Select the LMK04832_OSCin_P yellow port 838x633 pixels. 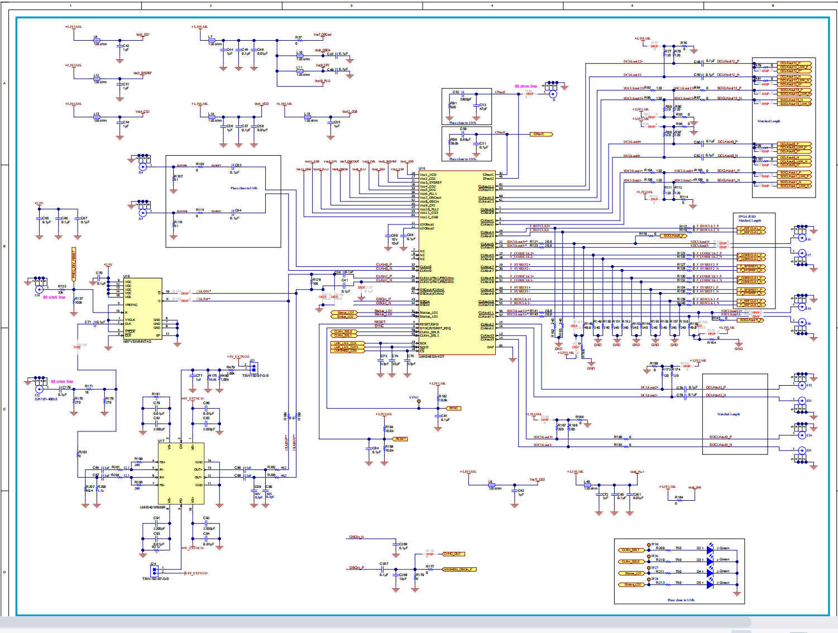[x=459, y=569]
